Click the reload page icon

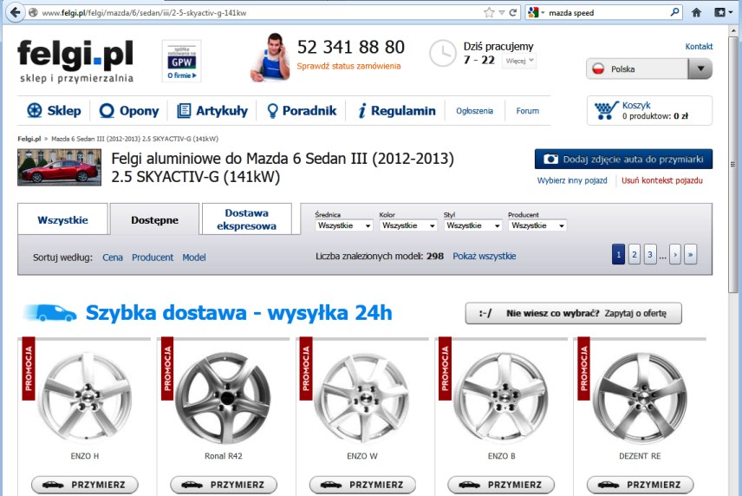point(513,13)
